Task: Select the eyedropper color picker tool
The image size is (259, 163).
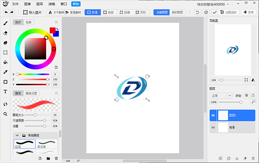Action: 5,72
